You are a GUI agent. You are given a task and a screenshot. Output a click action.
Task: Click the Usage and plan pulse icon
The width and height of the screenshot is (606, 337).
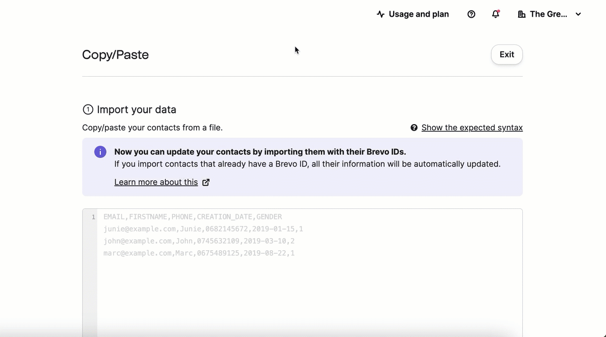(381, 14)
